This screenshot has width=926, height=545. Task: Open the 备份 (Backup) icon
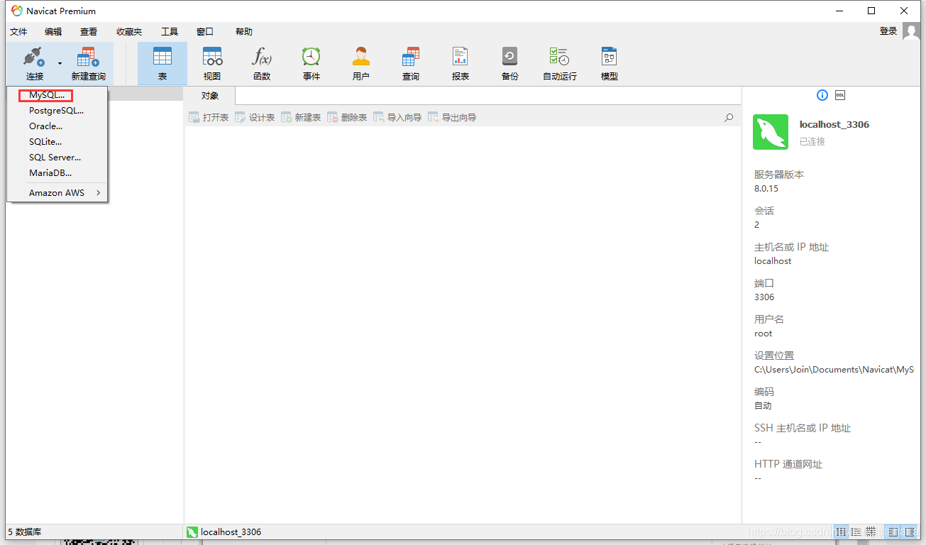coord(510,63)
